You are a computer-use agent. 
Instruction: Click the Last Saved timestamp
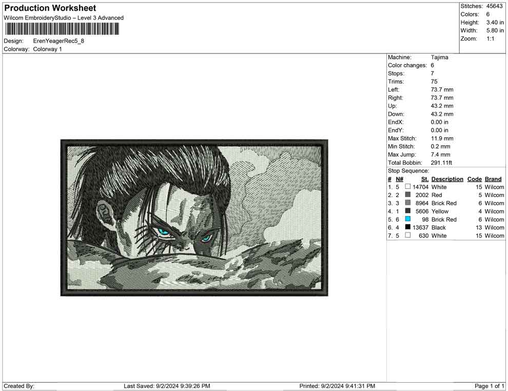point(167,386)
